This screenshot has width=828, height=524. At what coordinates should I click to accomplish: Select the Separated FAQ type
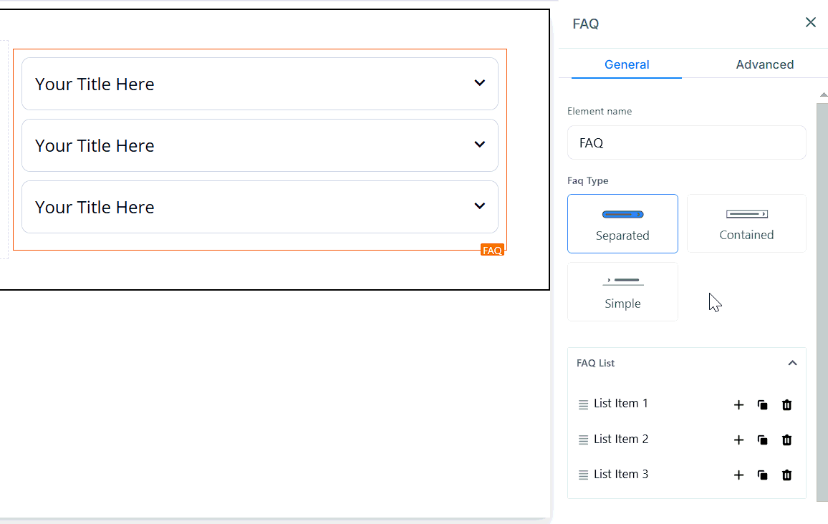tap(622, 223)
